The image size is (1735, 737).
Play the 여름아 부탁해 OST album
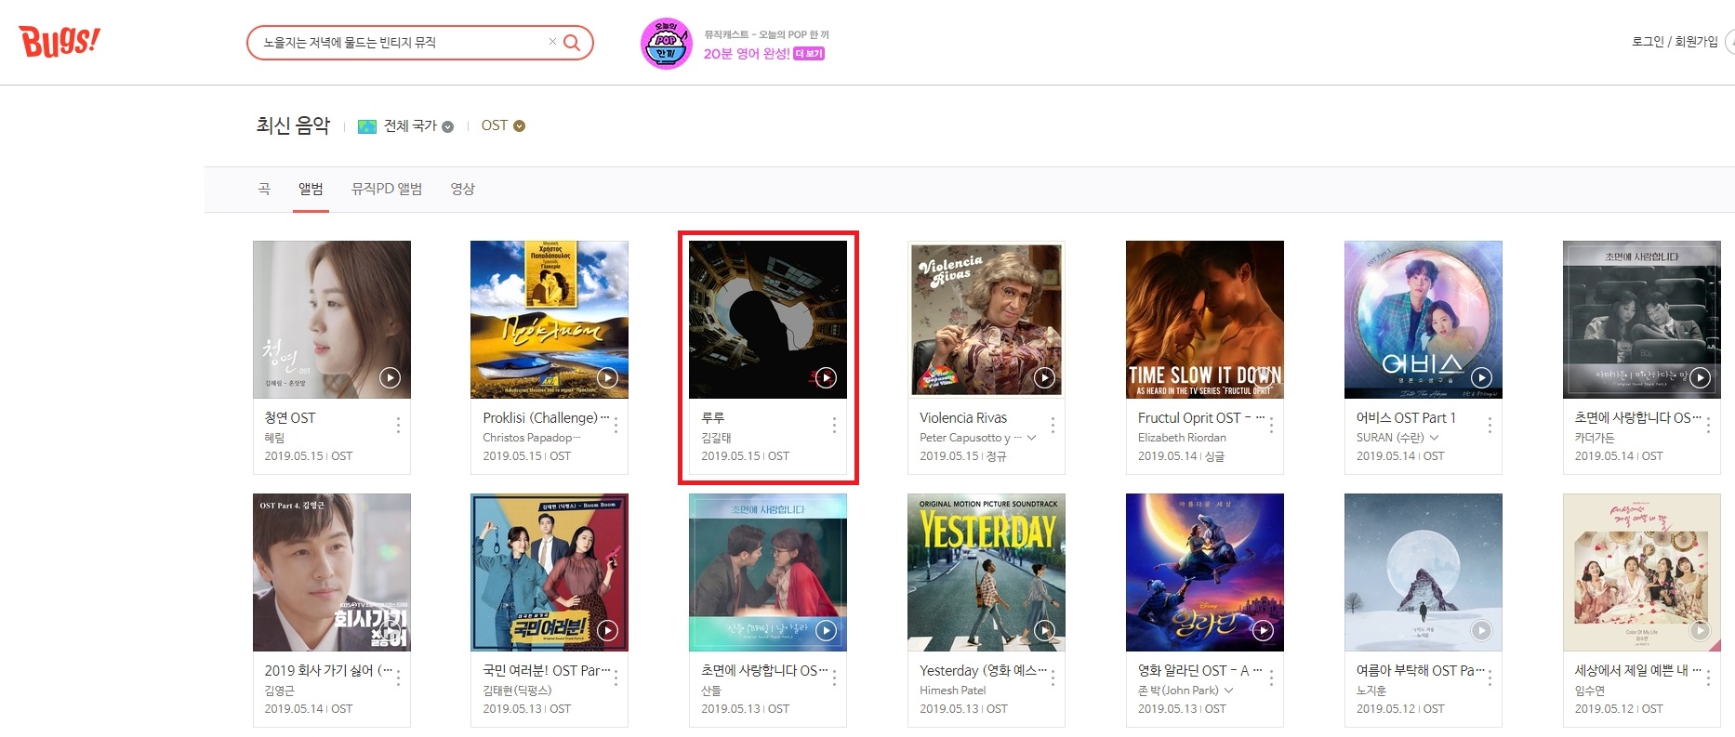point(1481,630)
